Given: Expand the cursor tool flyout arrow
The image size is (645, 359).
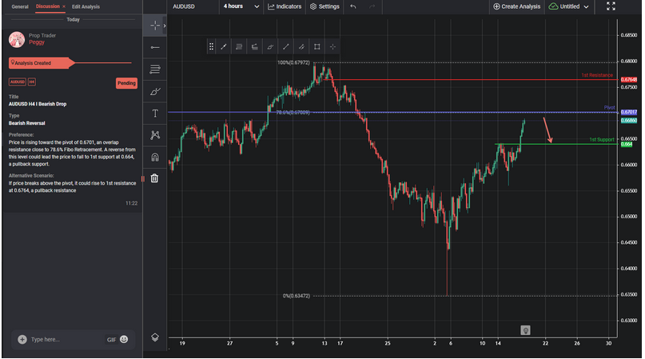Looking at the screenshot, I should click(x=165, y=26).
